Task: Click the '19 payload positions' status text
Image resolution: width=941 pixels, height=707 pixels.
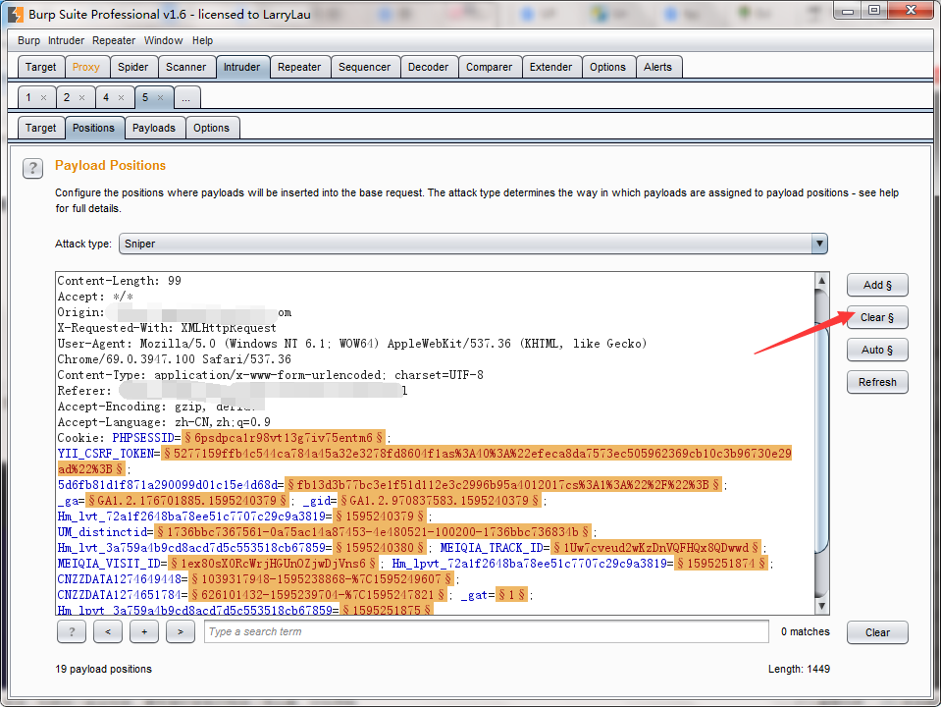Action: click(x=103, y=669)
